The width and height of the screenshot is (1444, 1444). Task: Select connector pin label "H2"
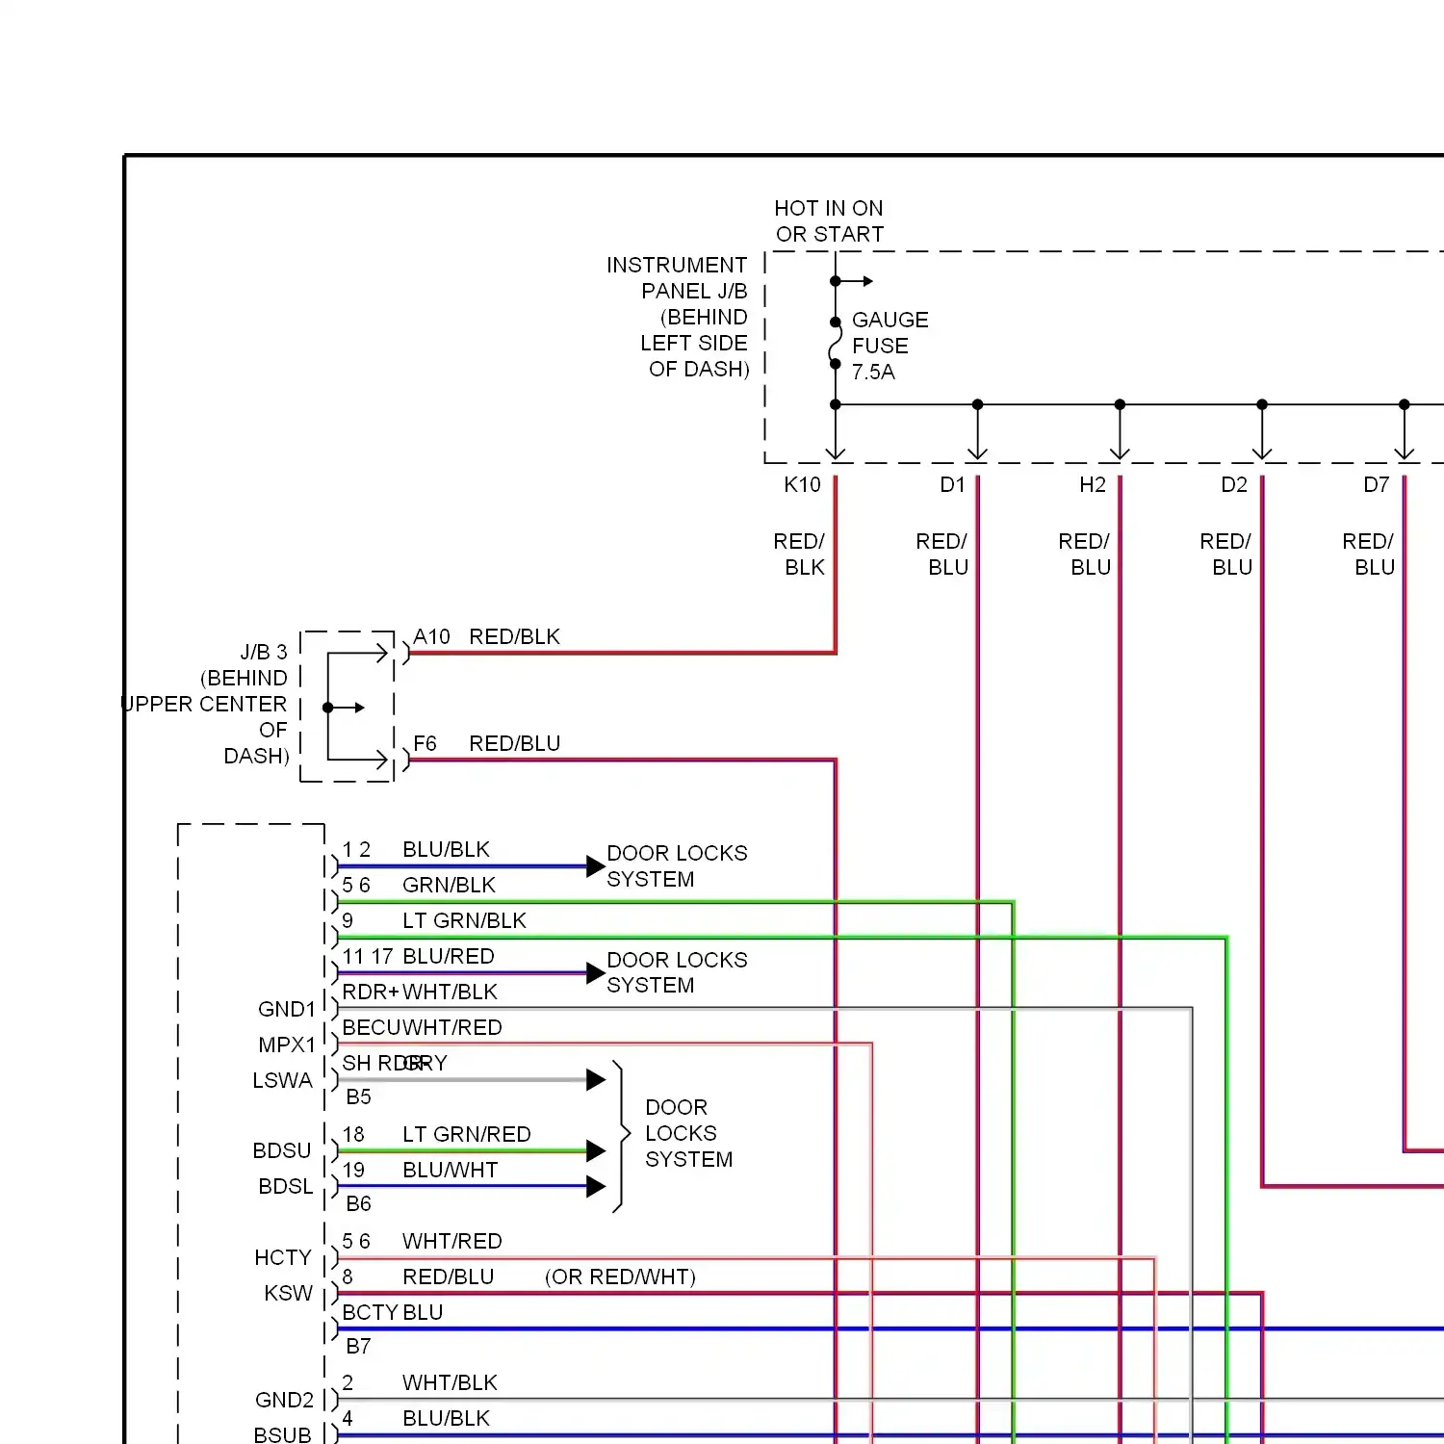1093,485
